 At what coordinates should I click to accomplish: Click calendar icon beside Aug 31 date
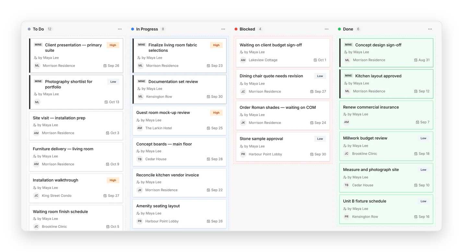416,60
